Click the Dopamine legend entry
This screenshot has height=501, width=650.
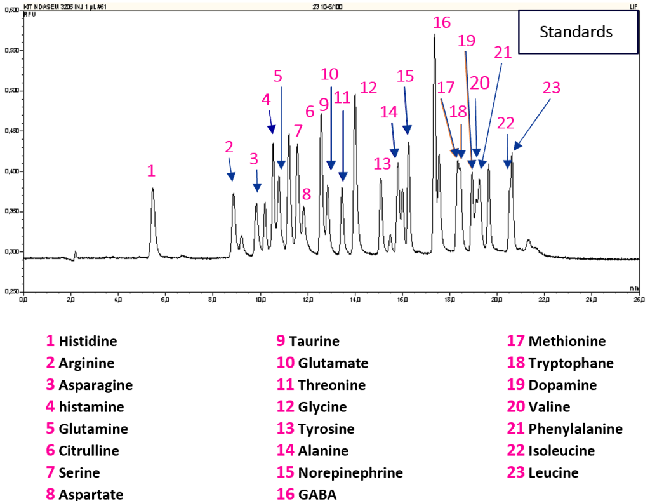(552, 385)
